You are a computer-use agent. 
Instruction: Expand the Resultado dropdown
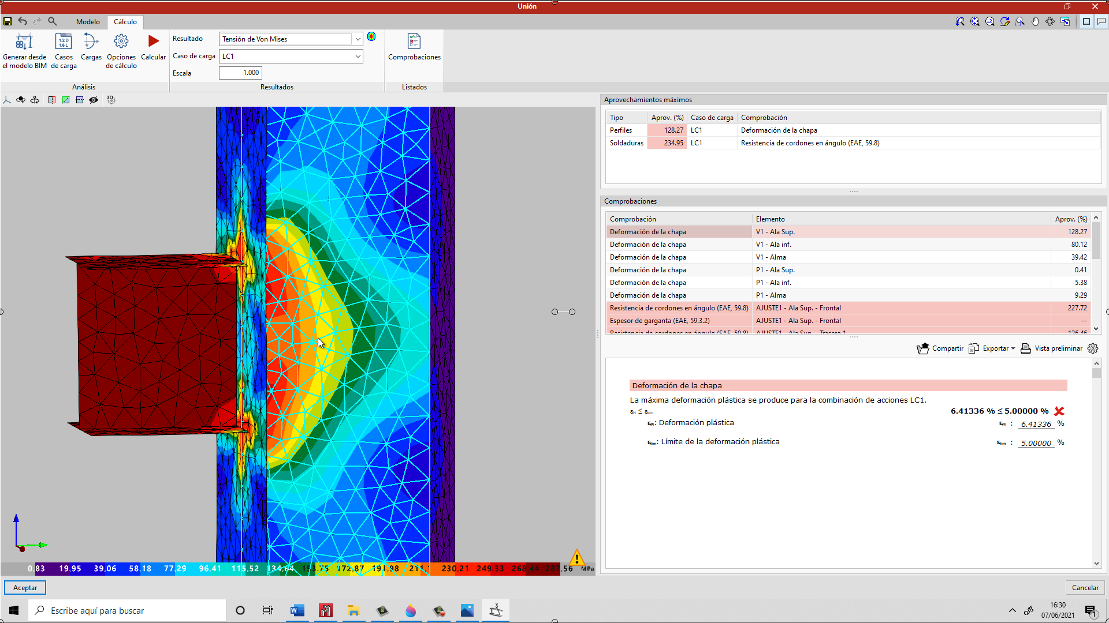358,39
